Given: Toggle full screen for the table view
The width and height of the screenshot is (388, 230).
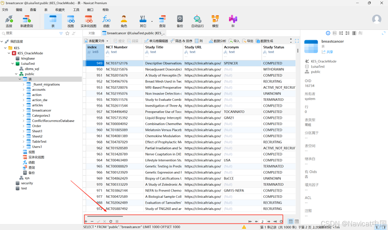Looking at the screenshot, I should (297, 41).
